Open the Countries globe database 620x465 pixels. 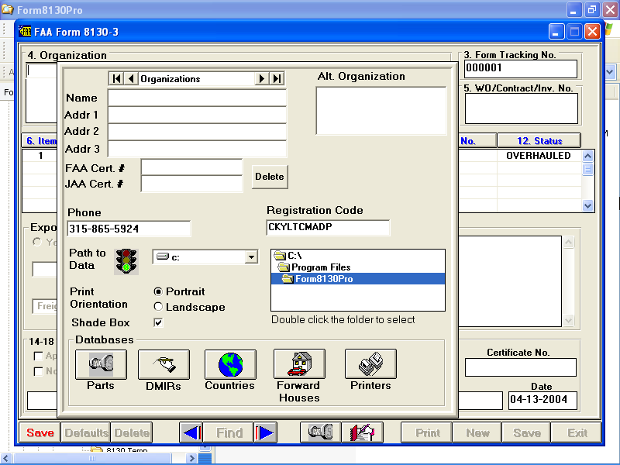(x=230, y=364)
